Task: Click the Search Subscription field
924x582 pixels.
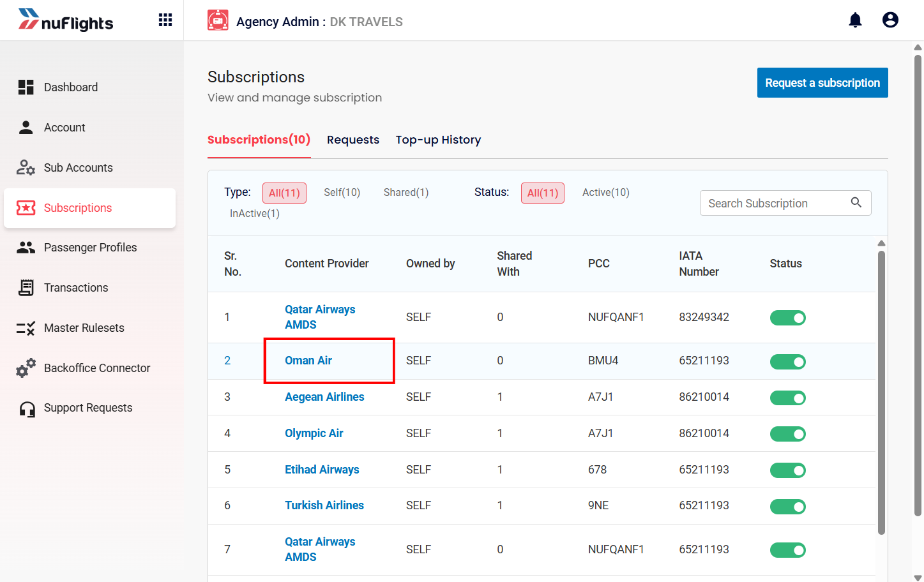Action: click(x=785, y=203)
